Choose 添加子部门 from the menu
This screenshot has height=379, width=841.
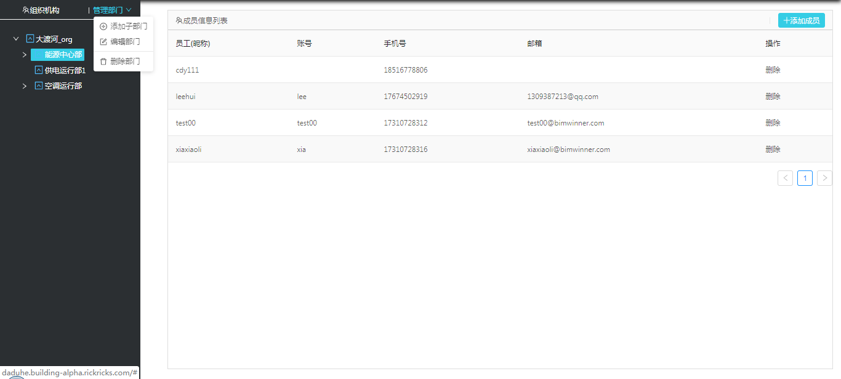(x=123, y=26)
